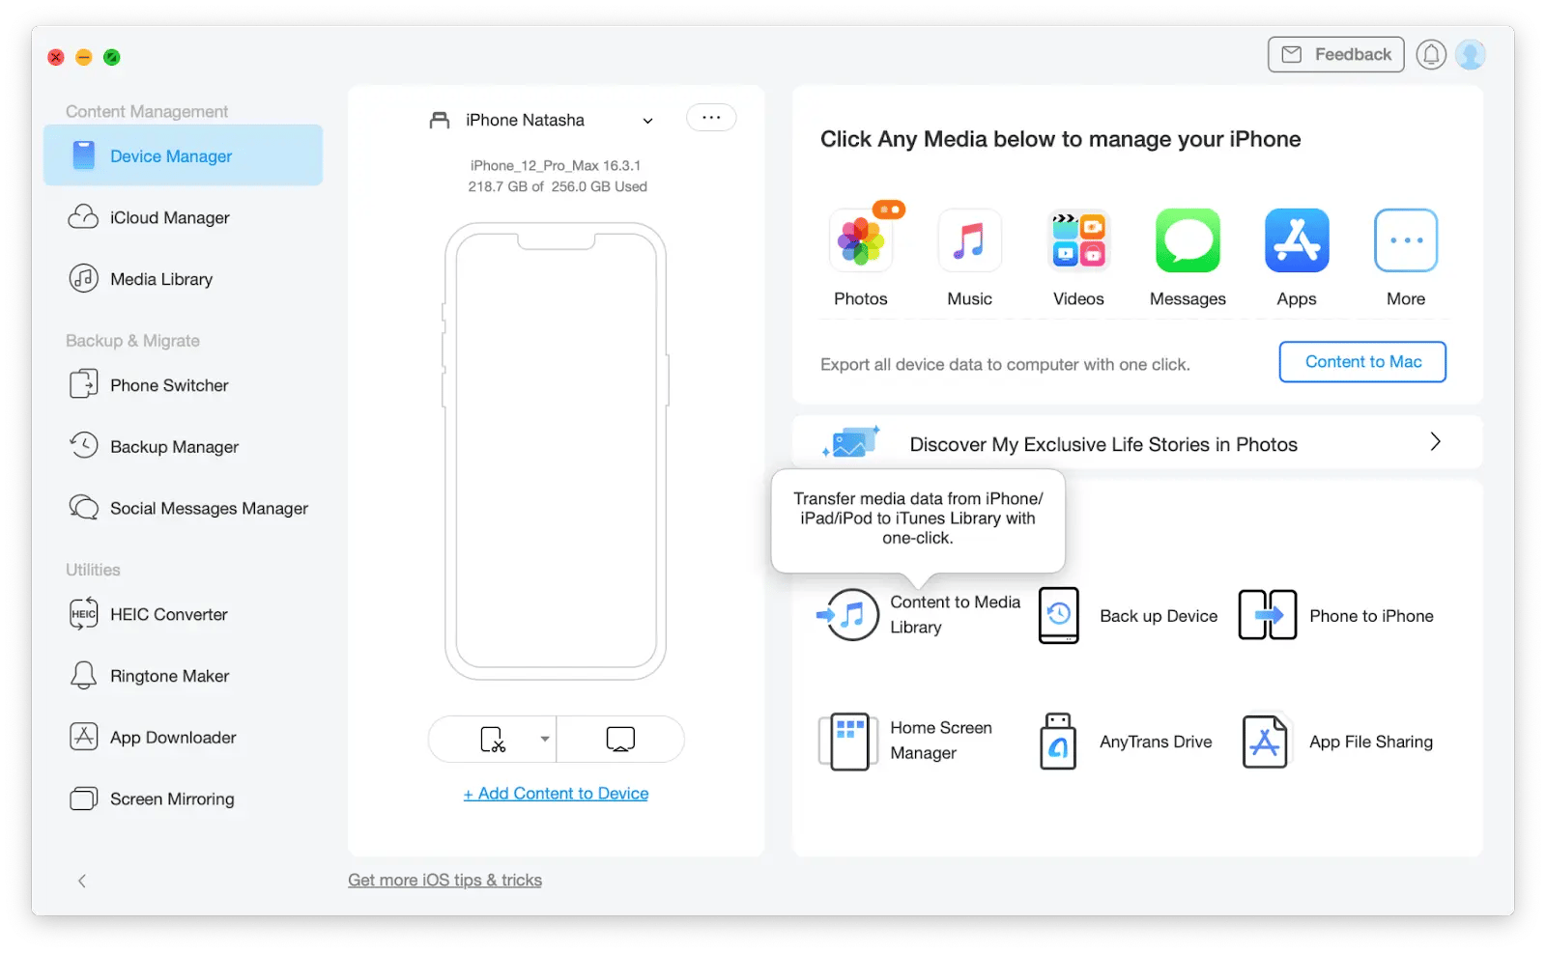
Task: Click the Content to Media Library label
Action: coord(955,615)
